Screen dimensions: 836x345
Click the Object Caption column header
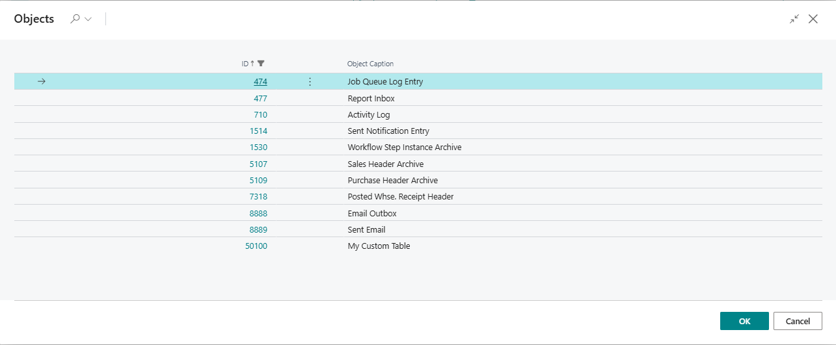click(x=370, y=64)
